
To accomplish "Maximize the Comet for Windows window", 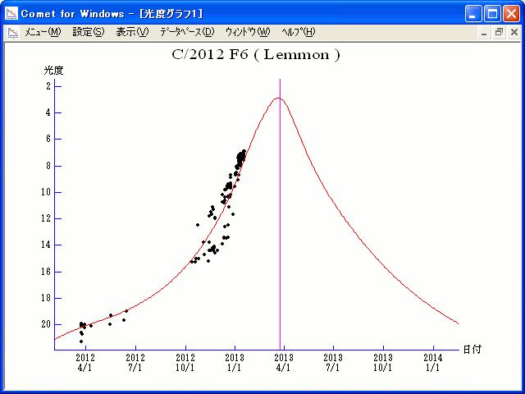I will click(493, 13).
